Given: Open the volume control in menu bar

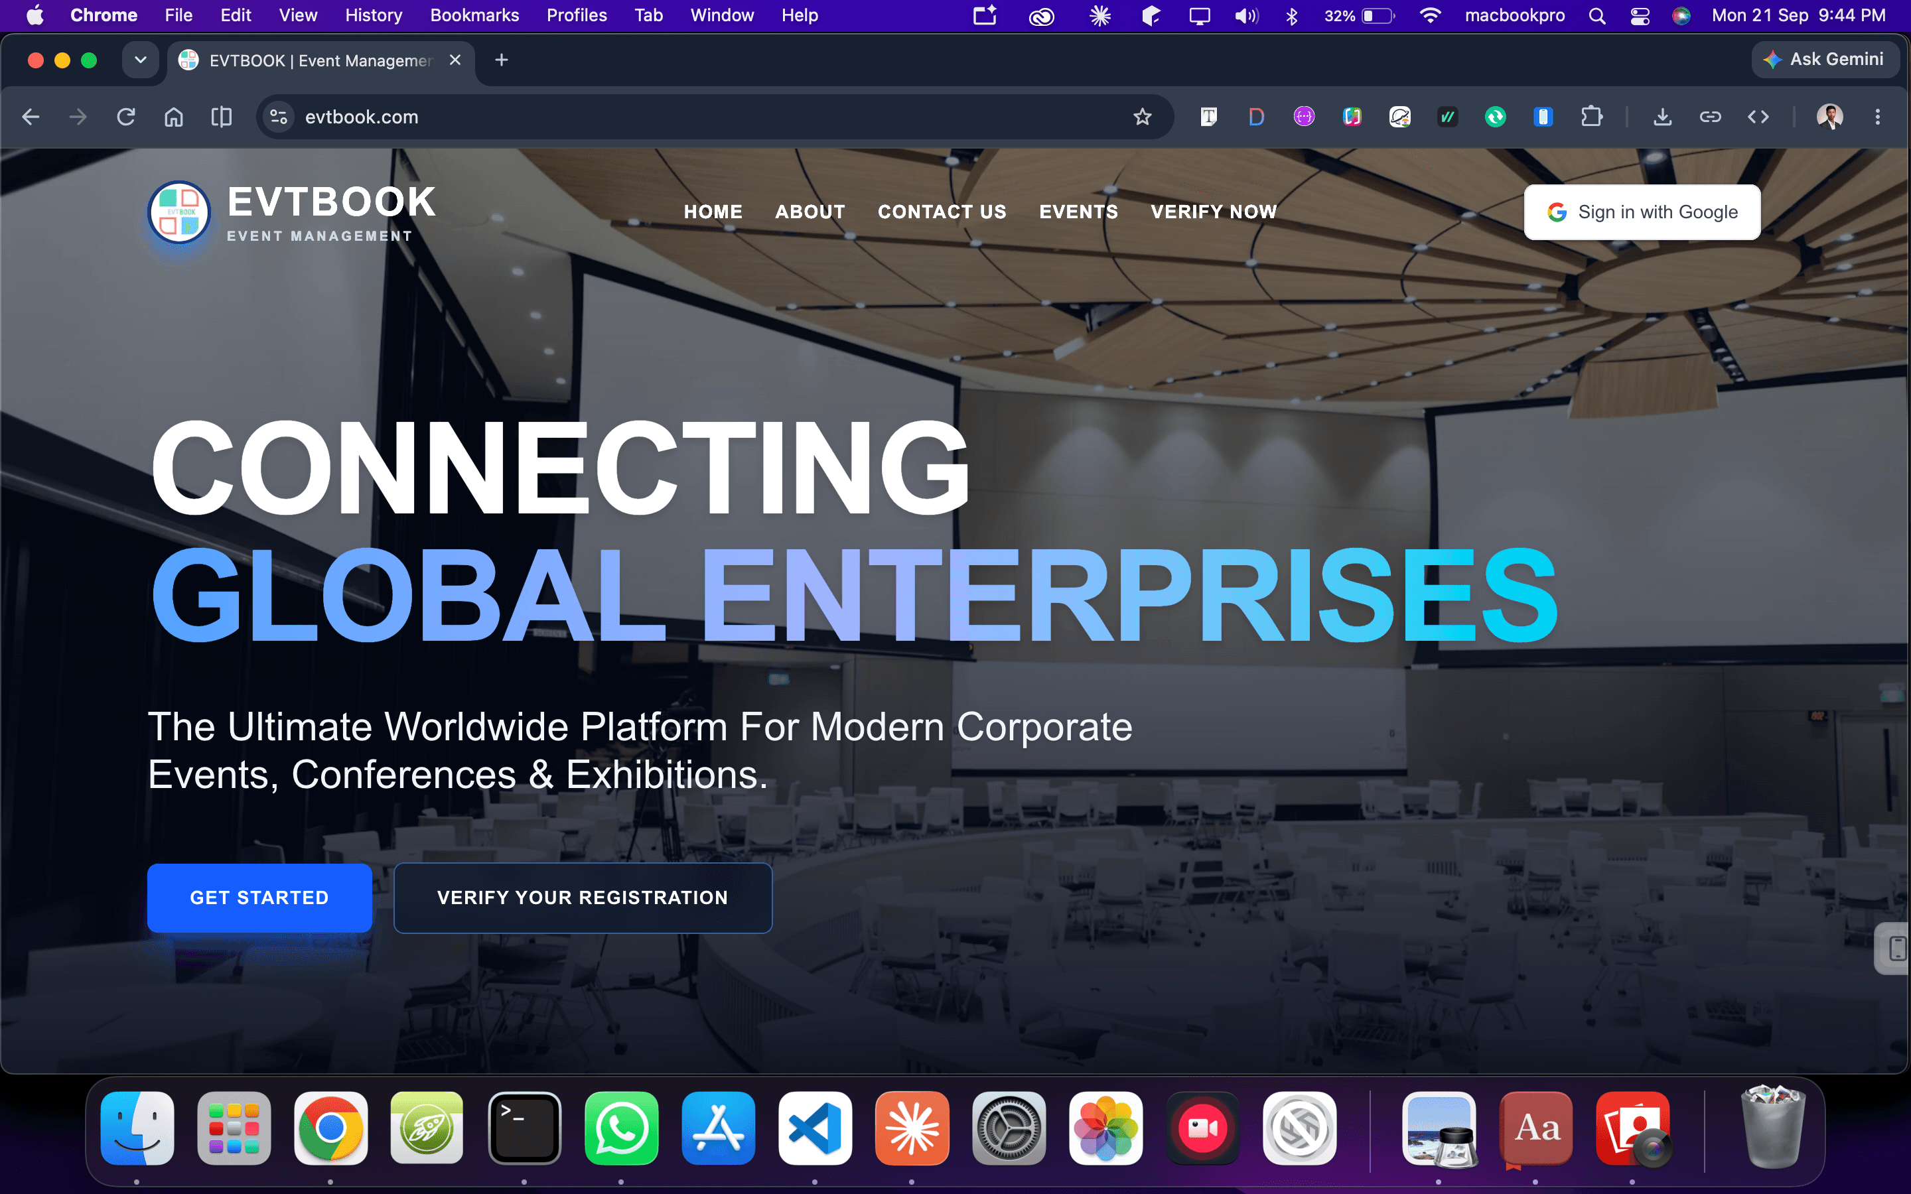Looking at the screenshot, I should 1246,15.
